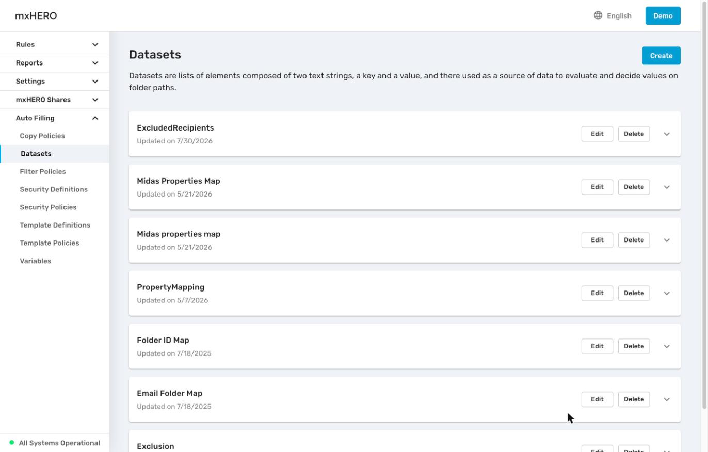Click the mxHERO logo text

[36, 16]
